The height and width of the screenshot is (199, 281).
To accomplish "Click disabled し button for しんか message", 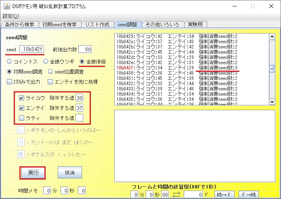I will point(21,130).
